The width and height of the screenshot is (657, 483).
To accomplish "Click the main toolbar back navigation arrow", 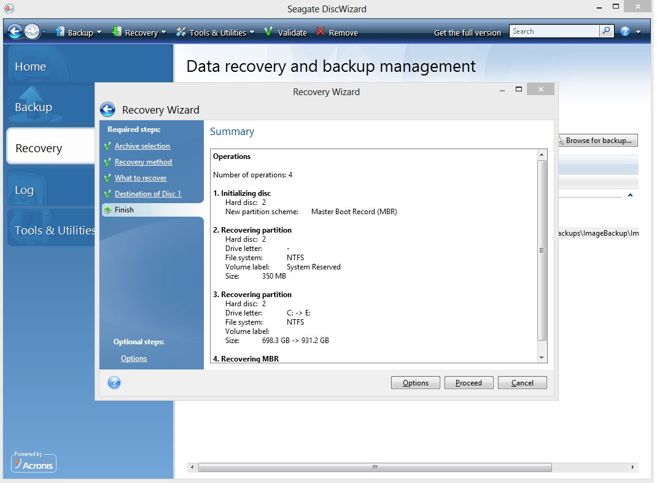I will click(x=15, y=32).
